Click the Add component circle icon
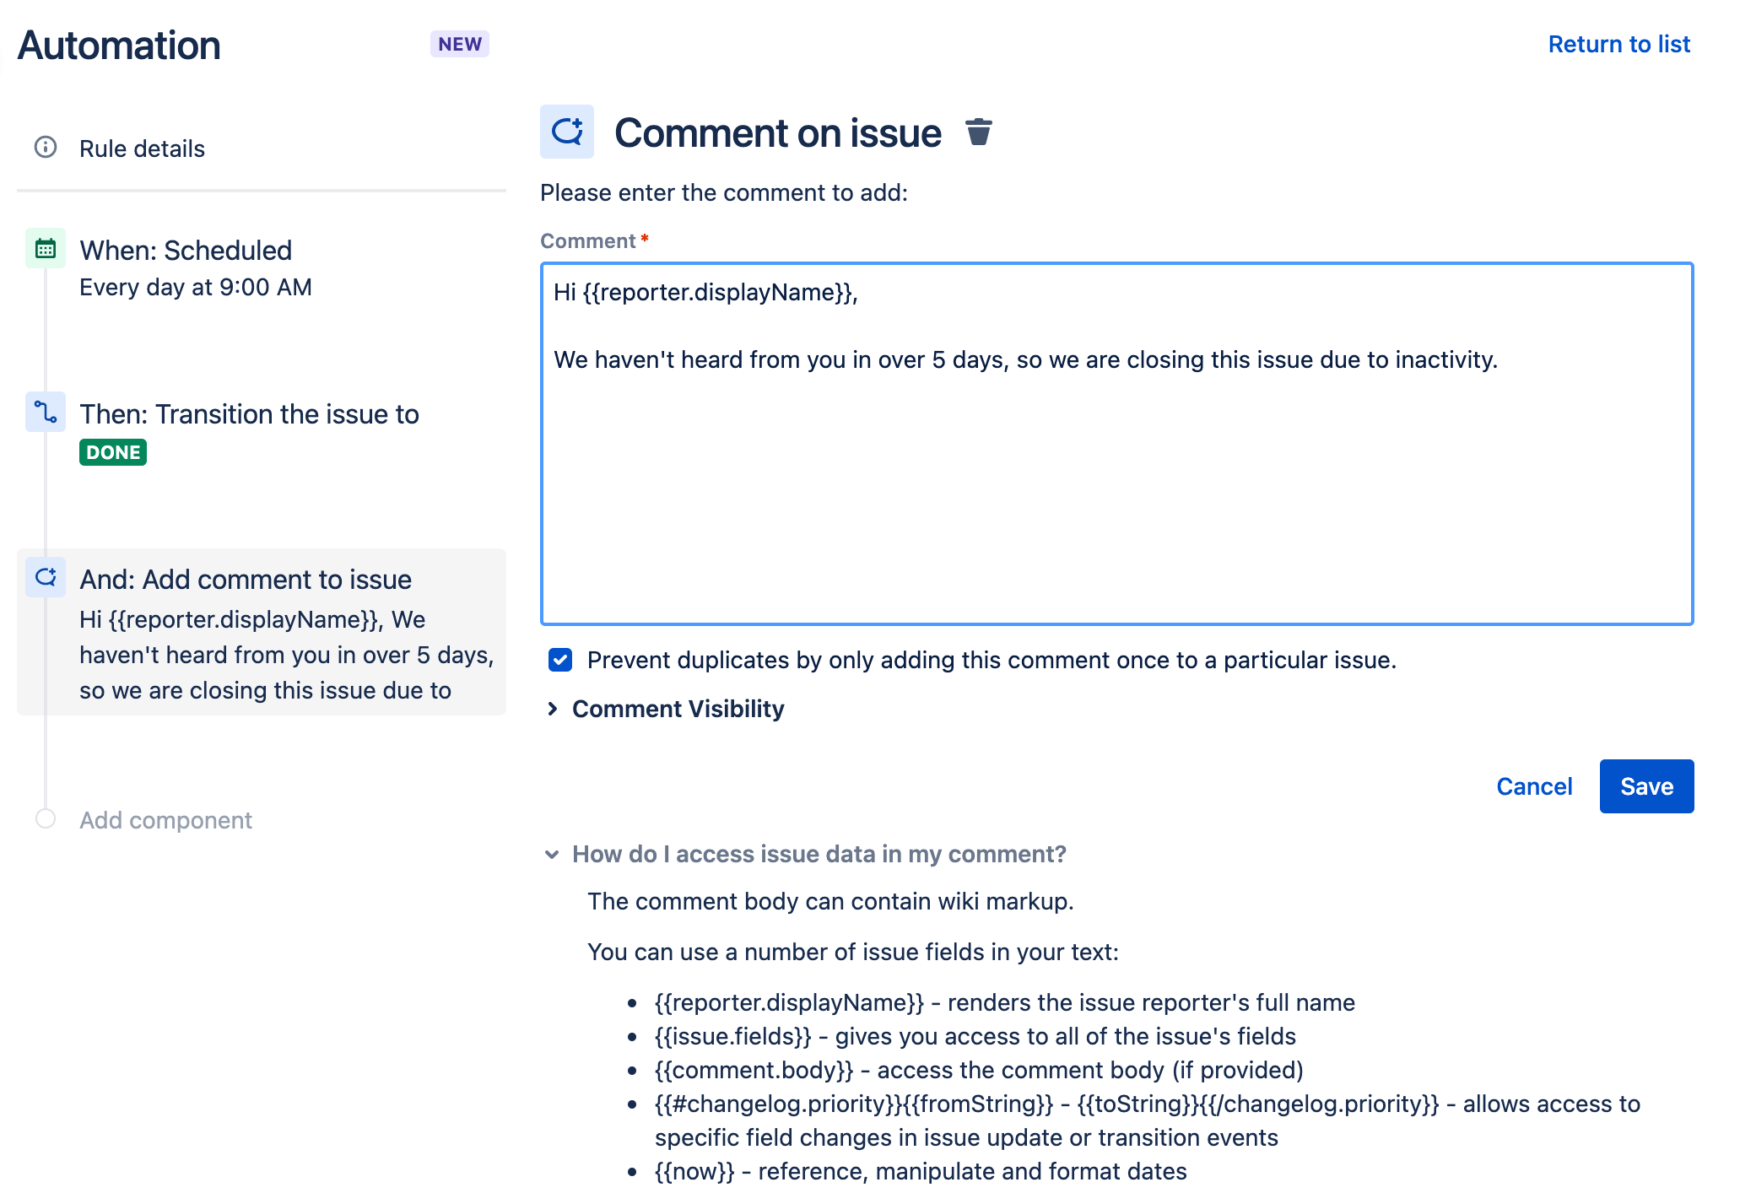Viewport: 1740px width, 1193px height. [45, 818]
